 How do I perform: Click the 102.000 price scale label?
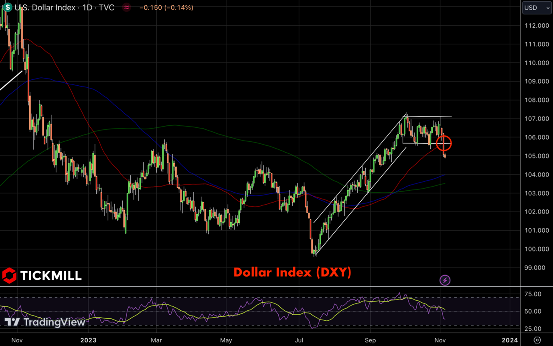[538, 212]
